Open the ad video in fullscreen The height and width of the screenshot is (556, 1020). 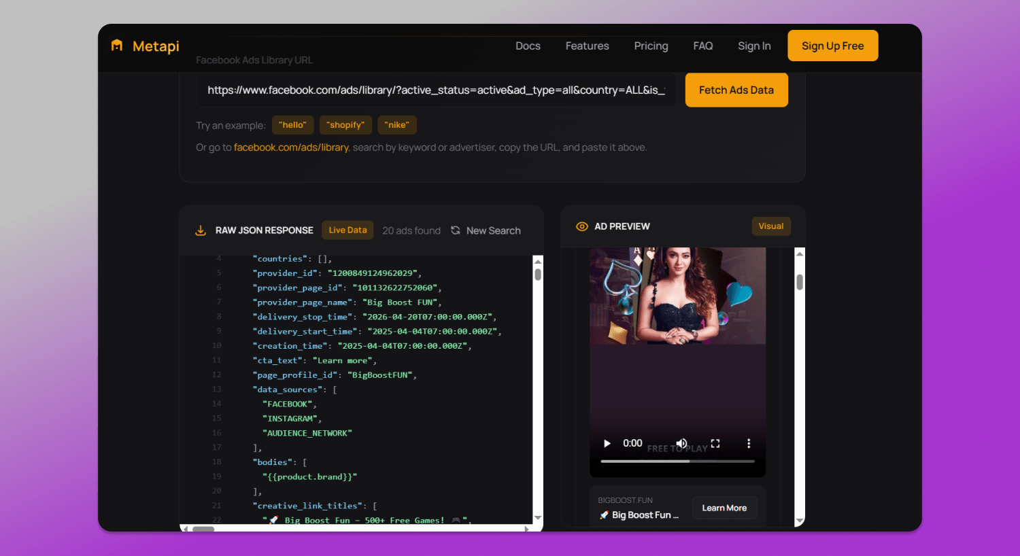click(715, 443)
